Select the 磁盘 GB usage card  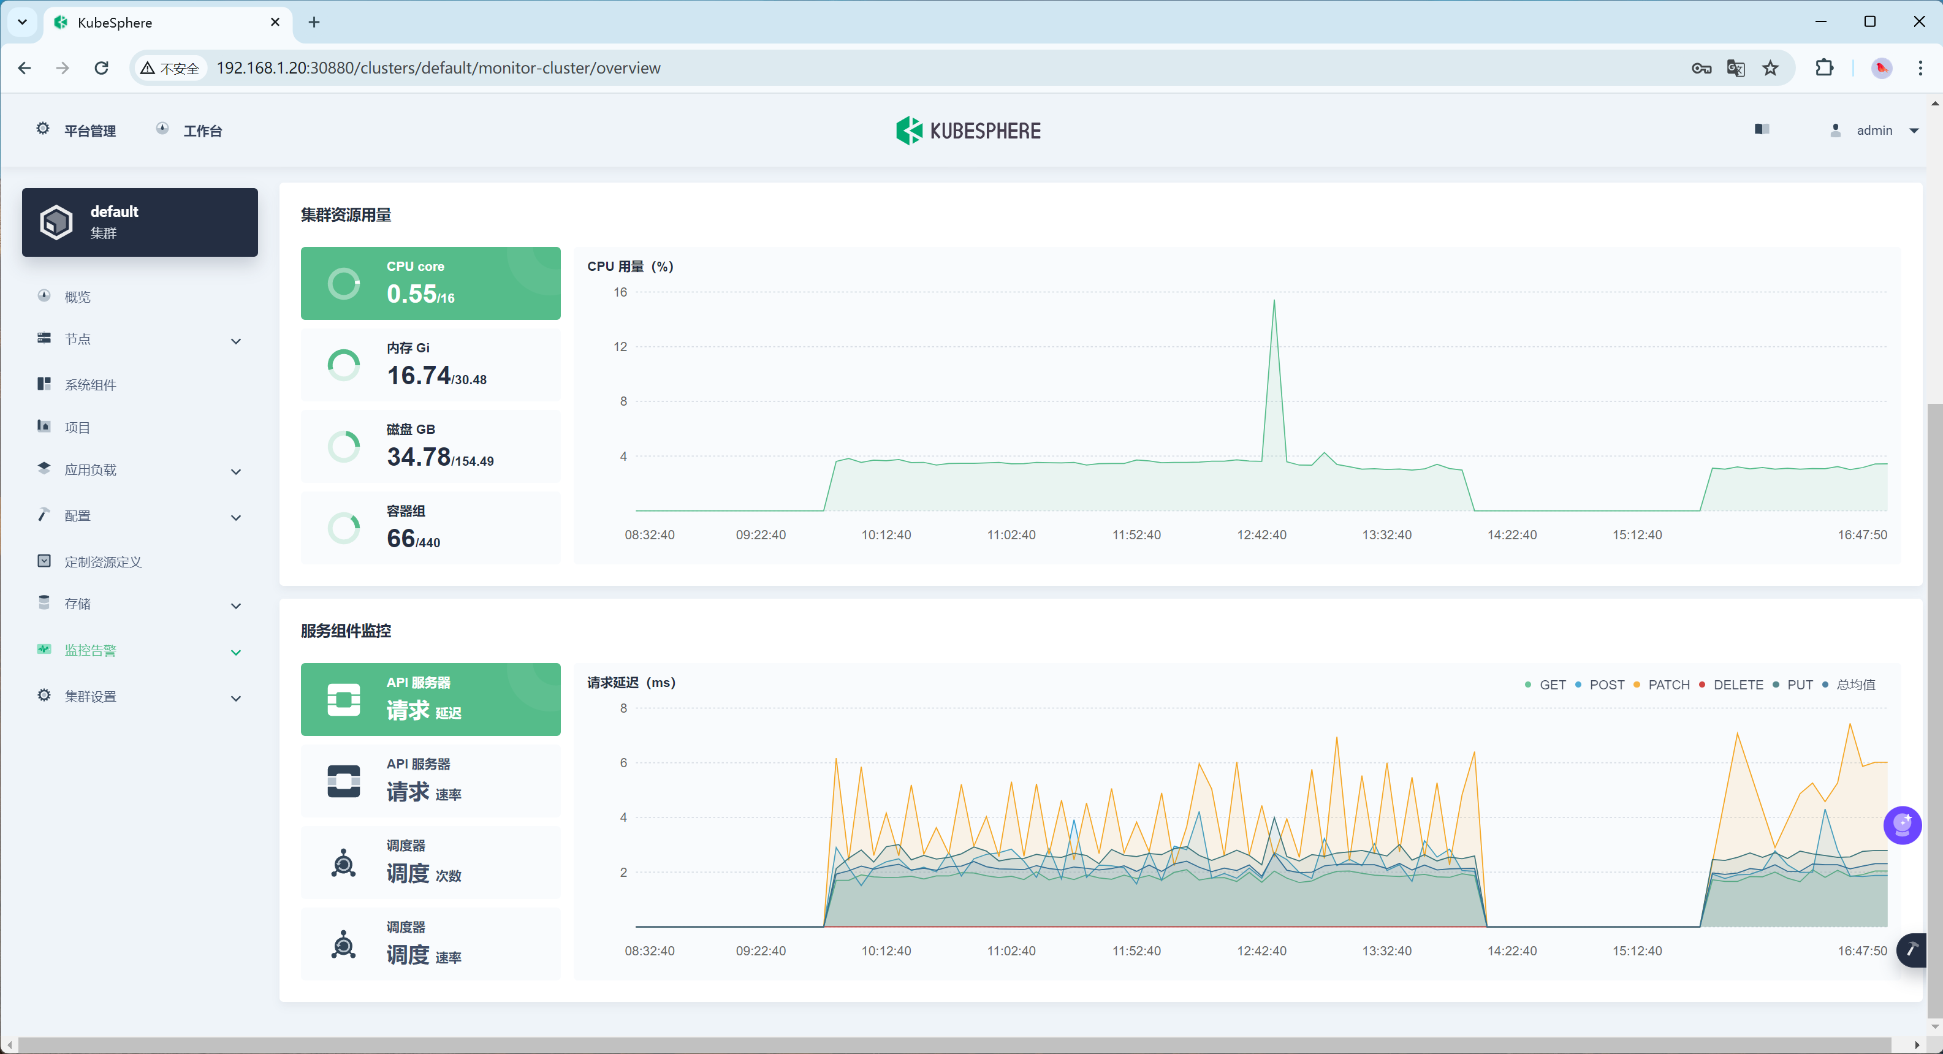pyautogui.click(x=430, y=446)
